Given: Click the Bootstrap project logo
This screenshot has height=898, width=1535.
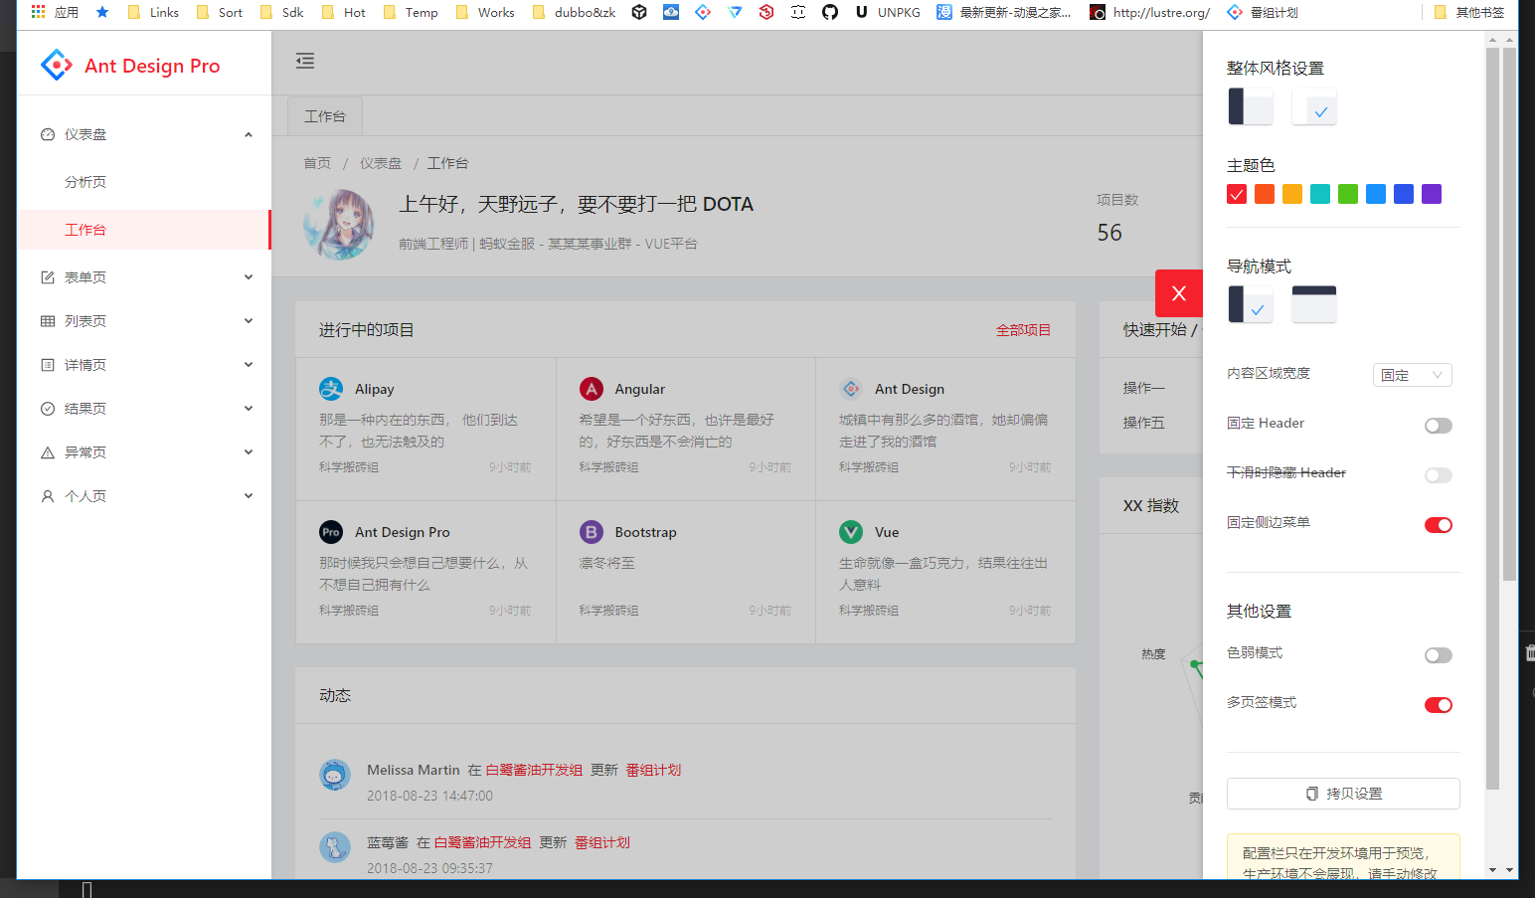Looking at the screenshot, I should 592,532.
